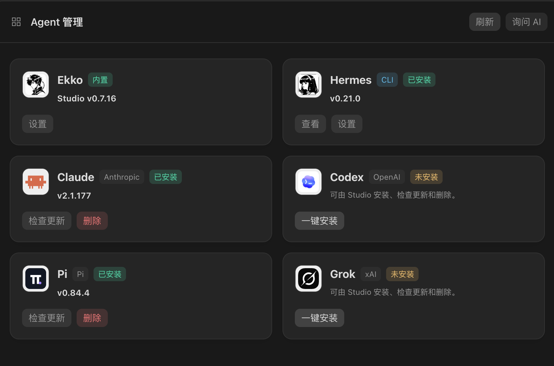Click the 已安装 badge on the Hermes card
This screenshot has width=554, height=366.
coord(419,80)
